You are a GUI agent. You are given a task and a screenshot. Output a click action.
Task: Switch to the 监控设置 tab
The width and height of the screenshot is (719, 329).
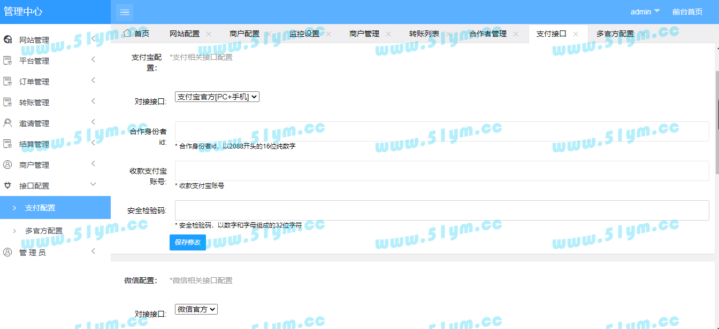coord(304,34)
